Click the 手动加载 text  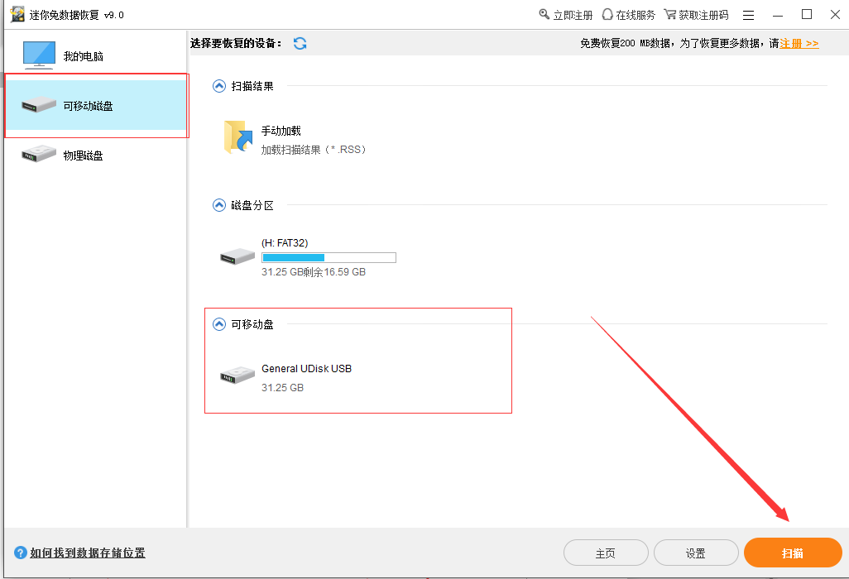tap(281, 131)
